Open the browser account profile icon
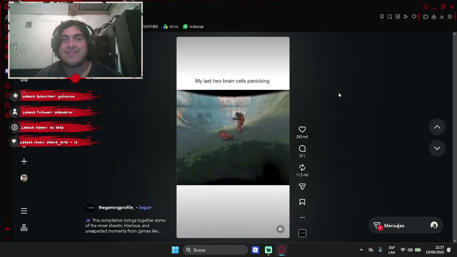The height and width of the screenshot is (257, 457). point(434,17)
